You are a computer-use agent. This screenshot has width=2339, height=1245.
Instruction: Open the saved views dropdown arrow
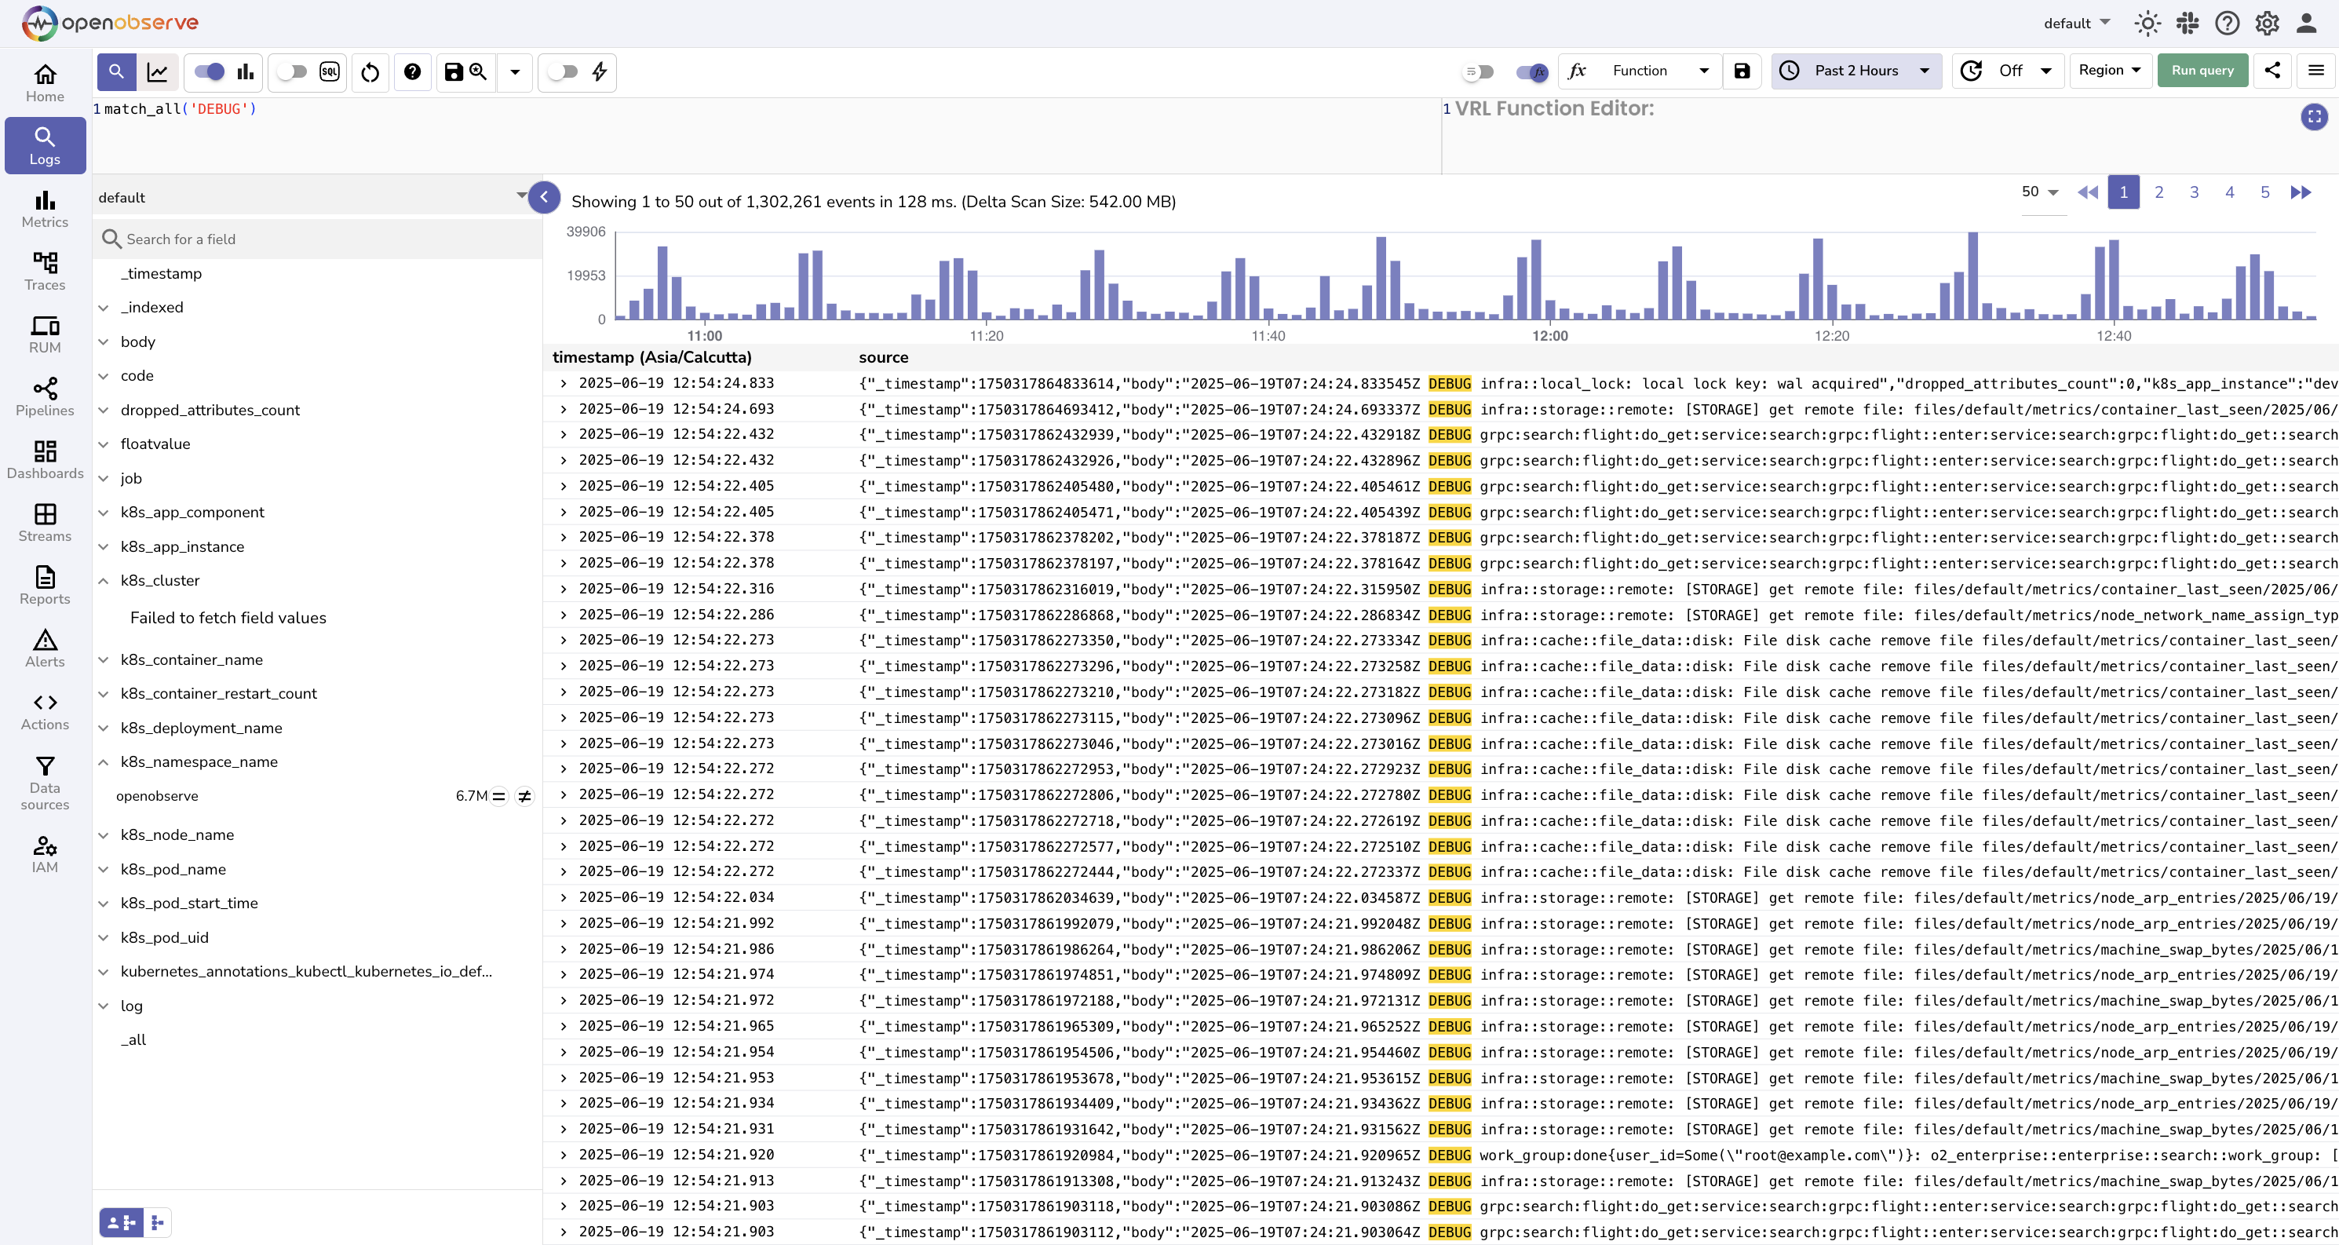[515, 71]
